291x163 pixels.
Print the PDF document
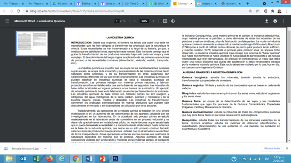275,21
